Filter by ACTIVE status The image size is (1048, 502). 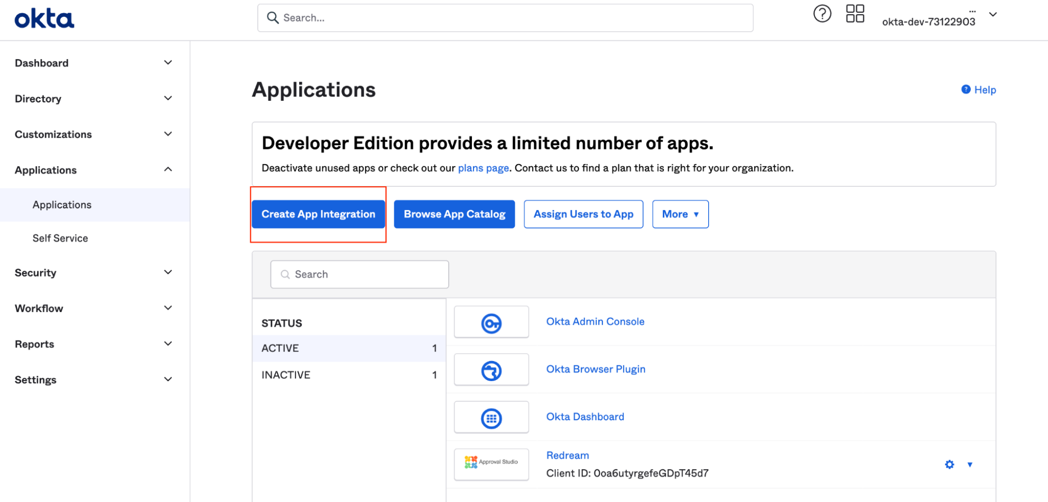coord(349,348)
